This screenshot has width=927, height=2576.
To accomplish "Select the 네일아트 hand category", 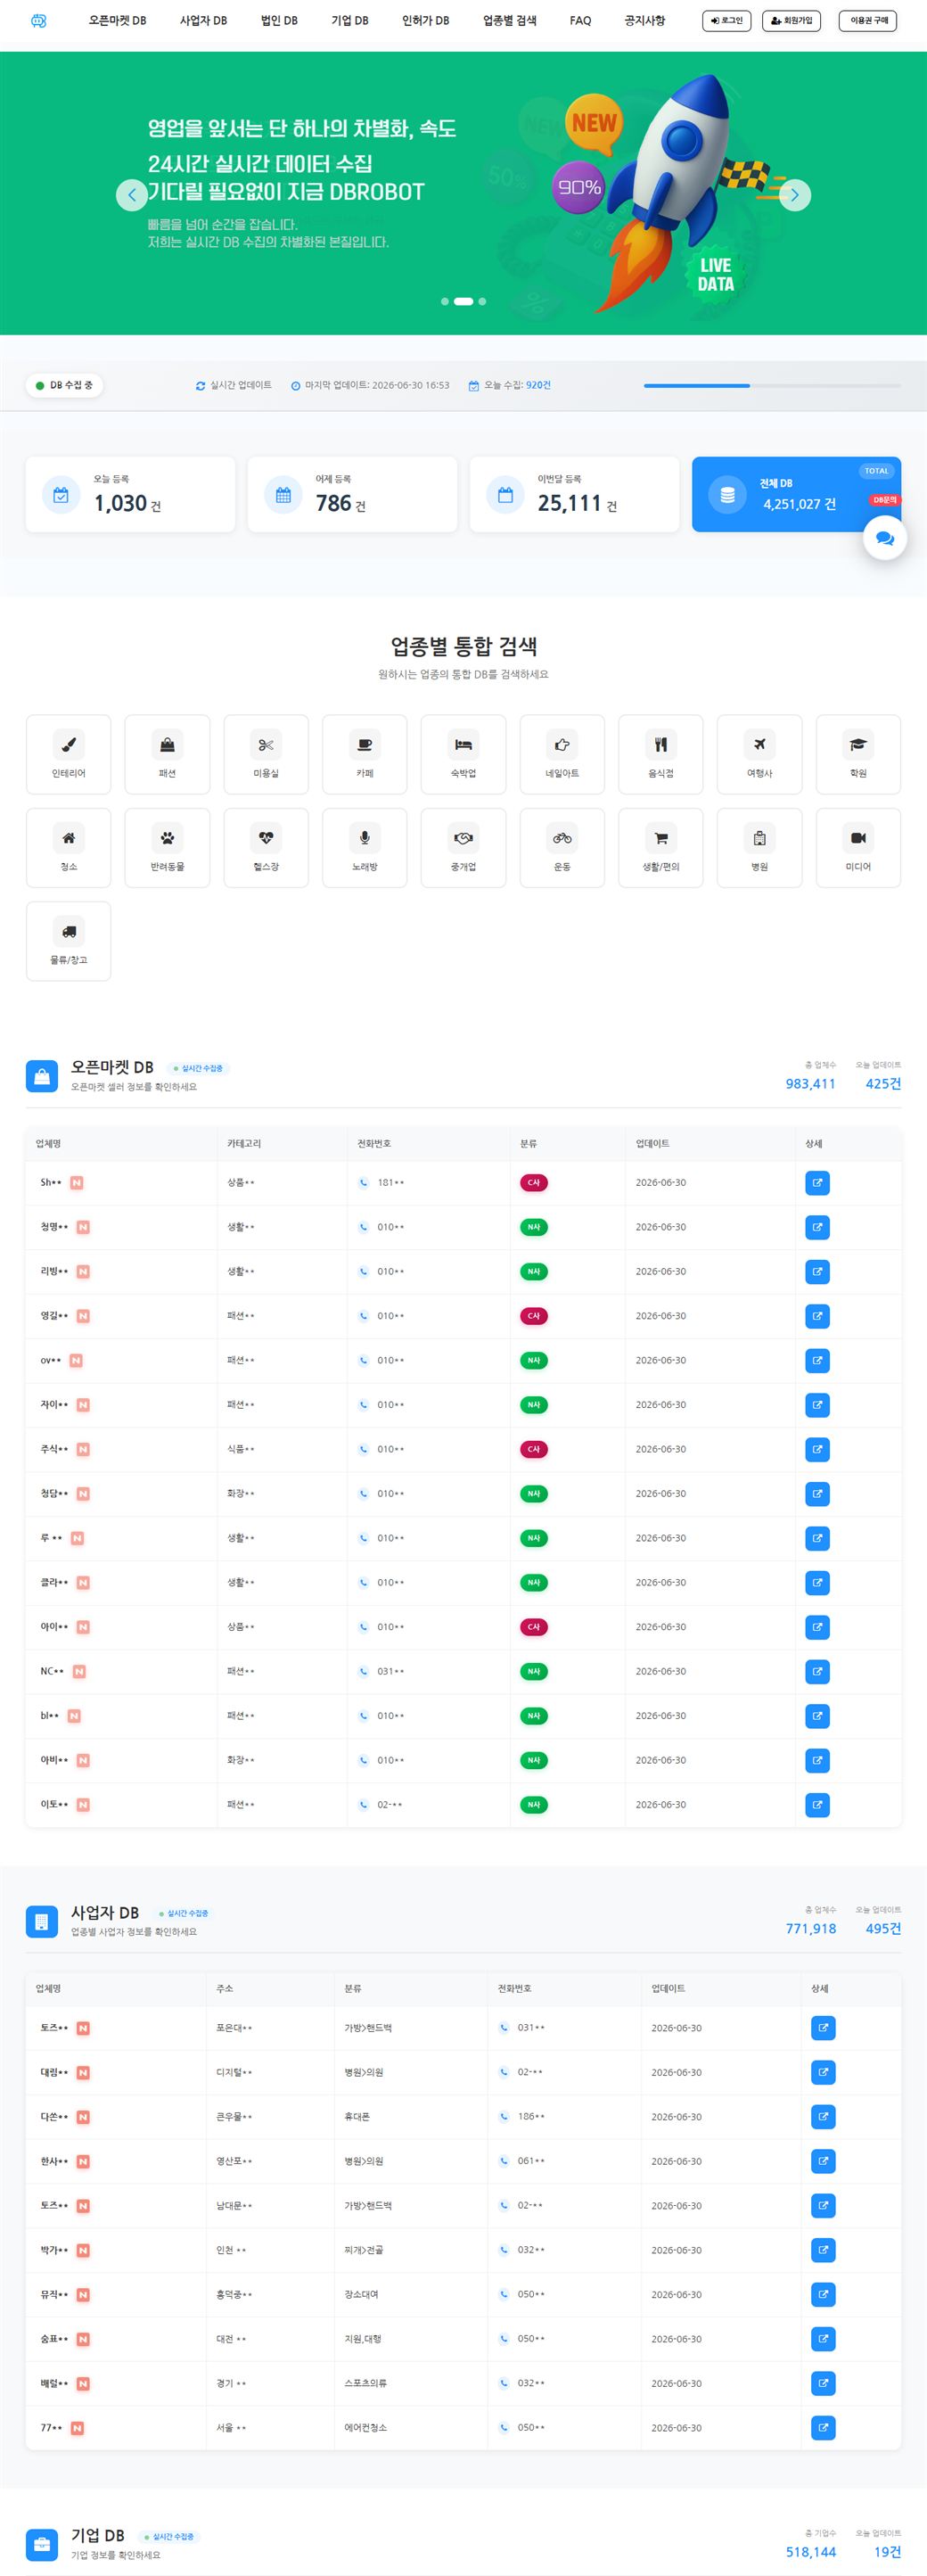I will [x=562, y=753].
